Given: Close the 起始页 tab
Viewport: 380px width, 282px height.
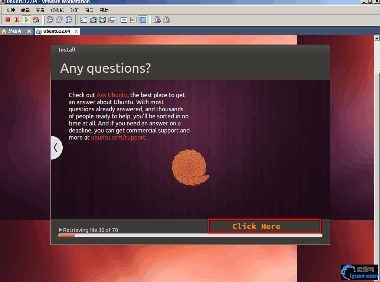Looking at the screenshot, I should (29, 31).
